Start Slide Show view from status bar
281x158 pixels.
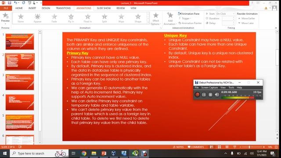click(x=234, y=147)
